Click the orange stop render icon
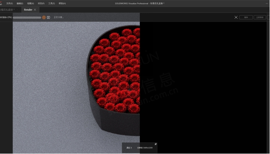270x154 pixels. pyautogui.click(x=44, y=17)
